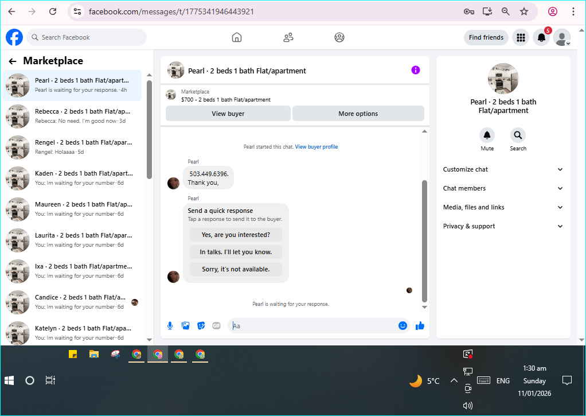Open the Home feed icon
The image size is (586, 416).
[237, 37]
